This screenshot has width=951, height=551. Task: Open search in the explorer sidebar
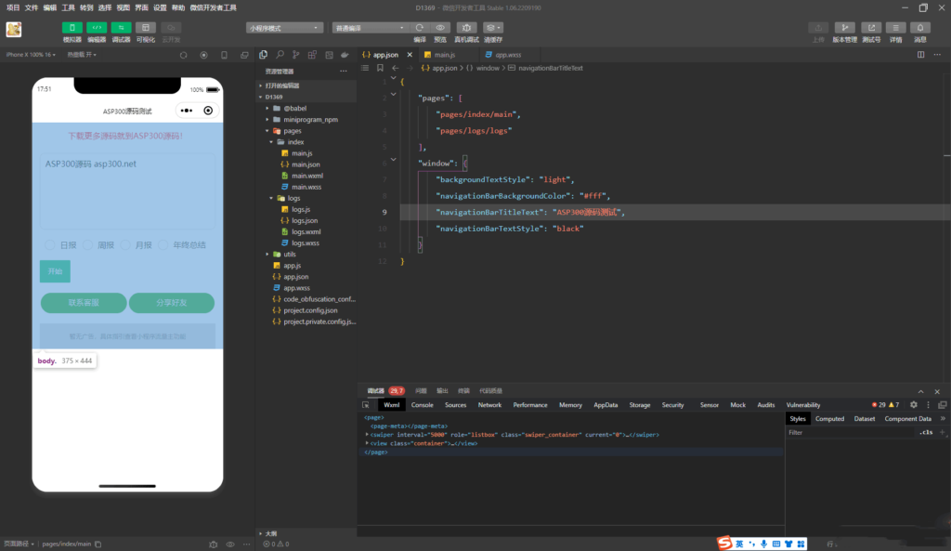(x=280, y=55)
